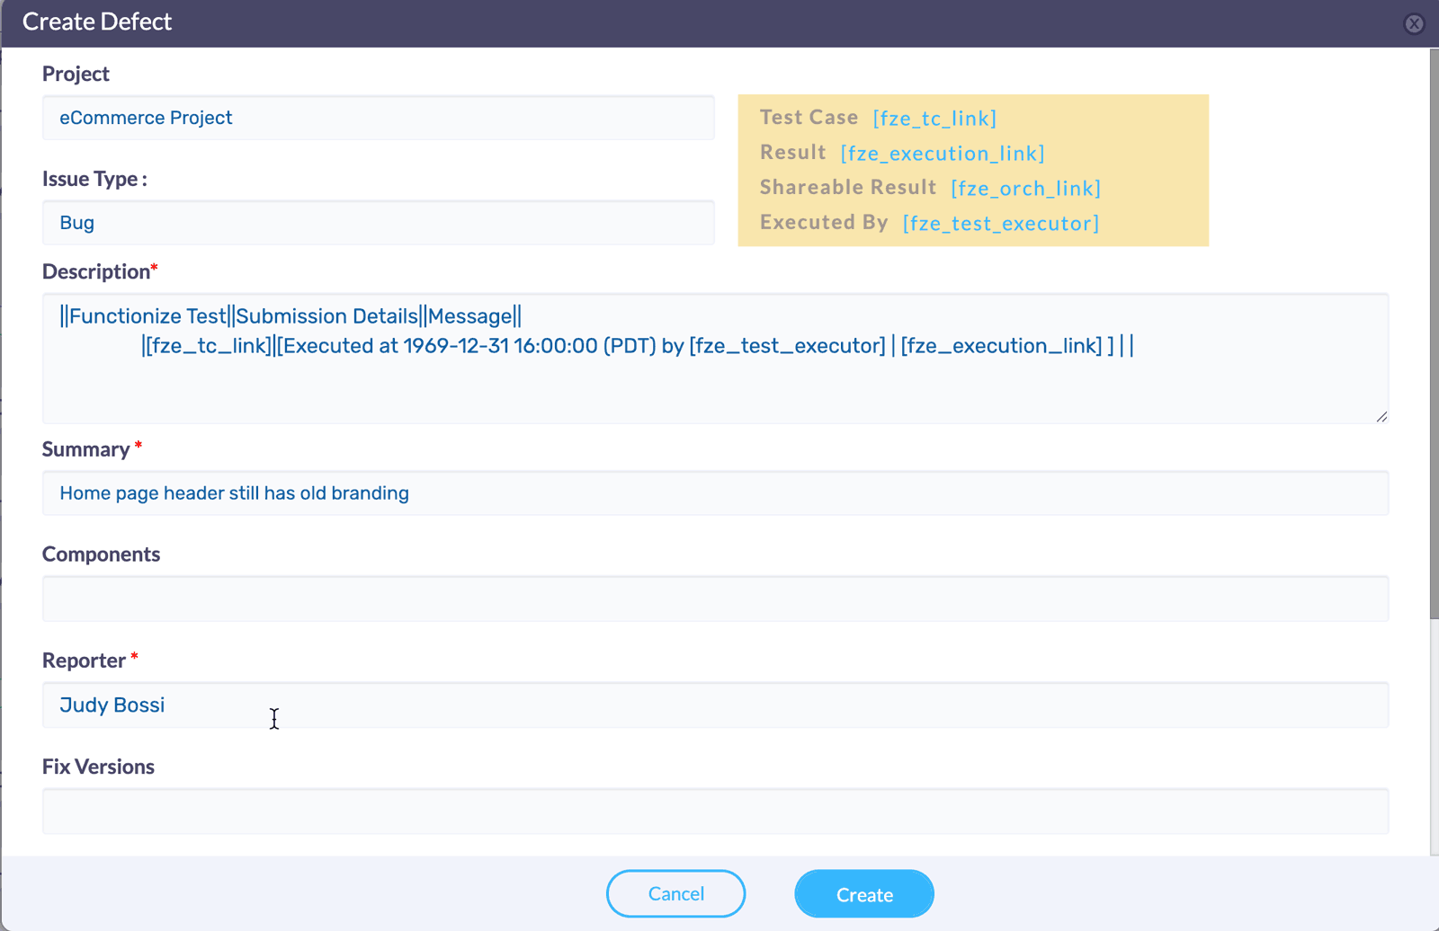Image resolution: width=1439 pixels, height=931 pixels.
Task: Open the Components selection field
Action: (x=715, y=598)
